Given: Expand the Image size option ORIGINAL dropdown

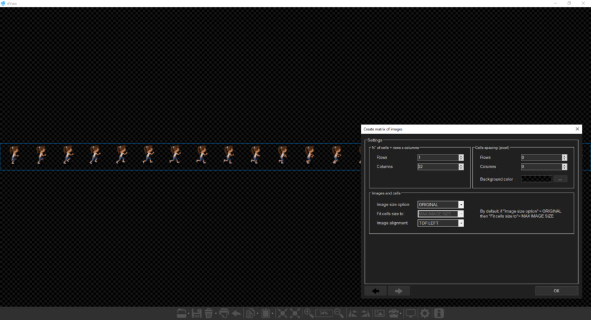Looking at the screenshot, I should point(460,205).
